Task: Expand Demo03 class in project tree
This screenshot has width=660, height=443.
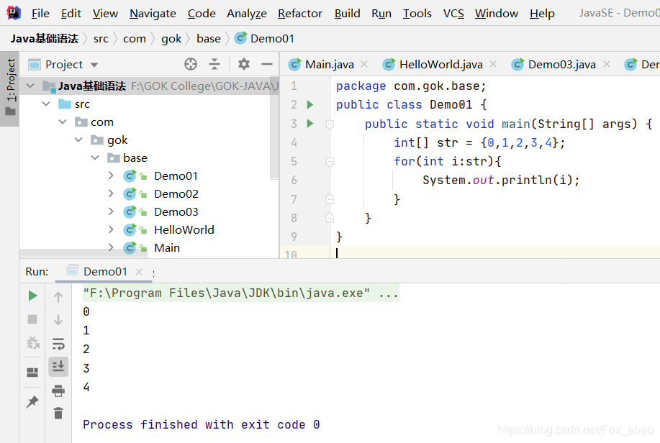Action: pyautogui.click(x=111, y=211)
